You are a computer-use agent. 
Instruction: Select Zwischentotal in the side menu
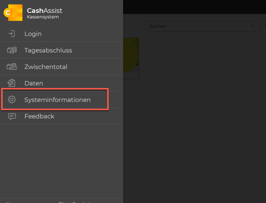click(x=61, y=67)
